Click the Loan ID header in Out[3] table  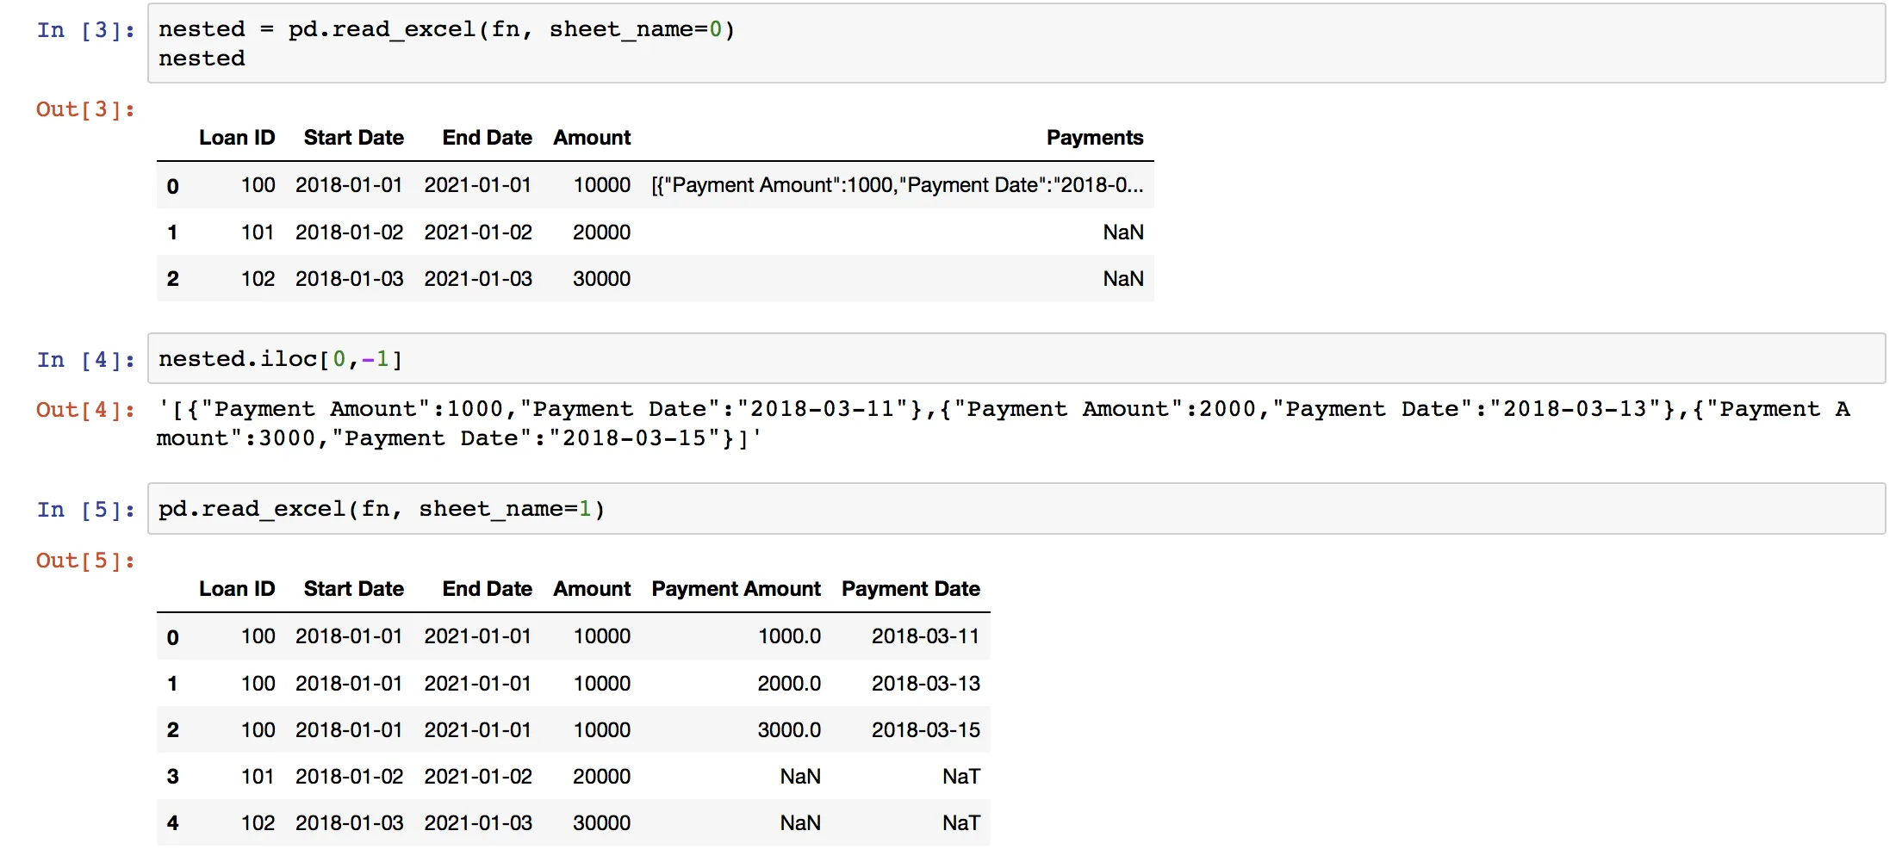[x=237, y=138]
